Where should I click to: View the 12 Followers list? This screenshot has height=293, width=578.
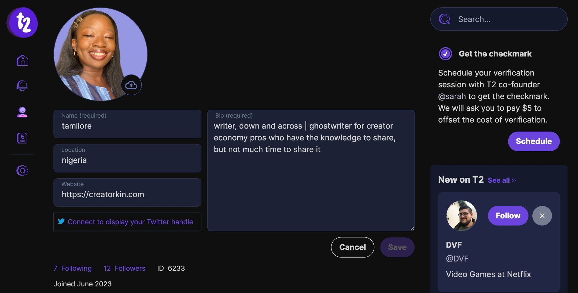124,268
